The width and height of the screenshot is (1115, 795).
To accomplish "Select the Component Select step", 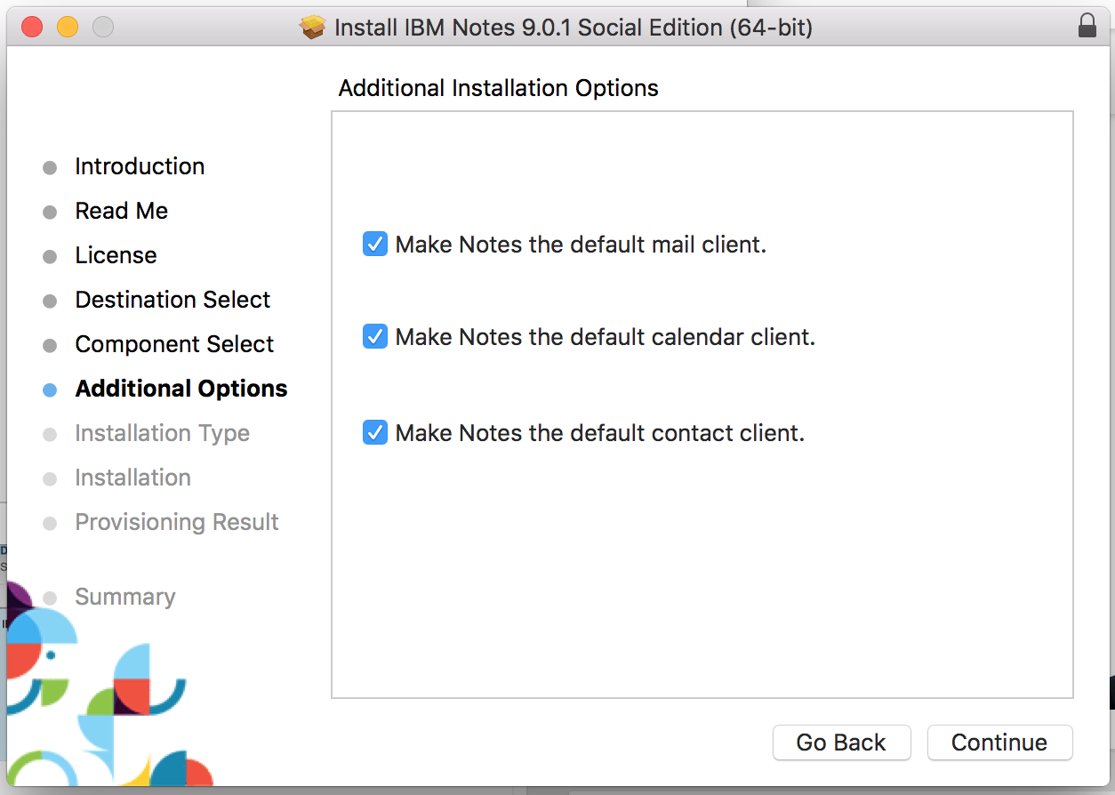I will pos(174,344).
